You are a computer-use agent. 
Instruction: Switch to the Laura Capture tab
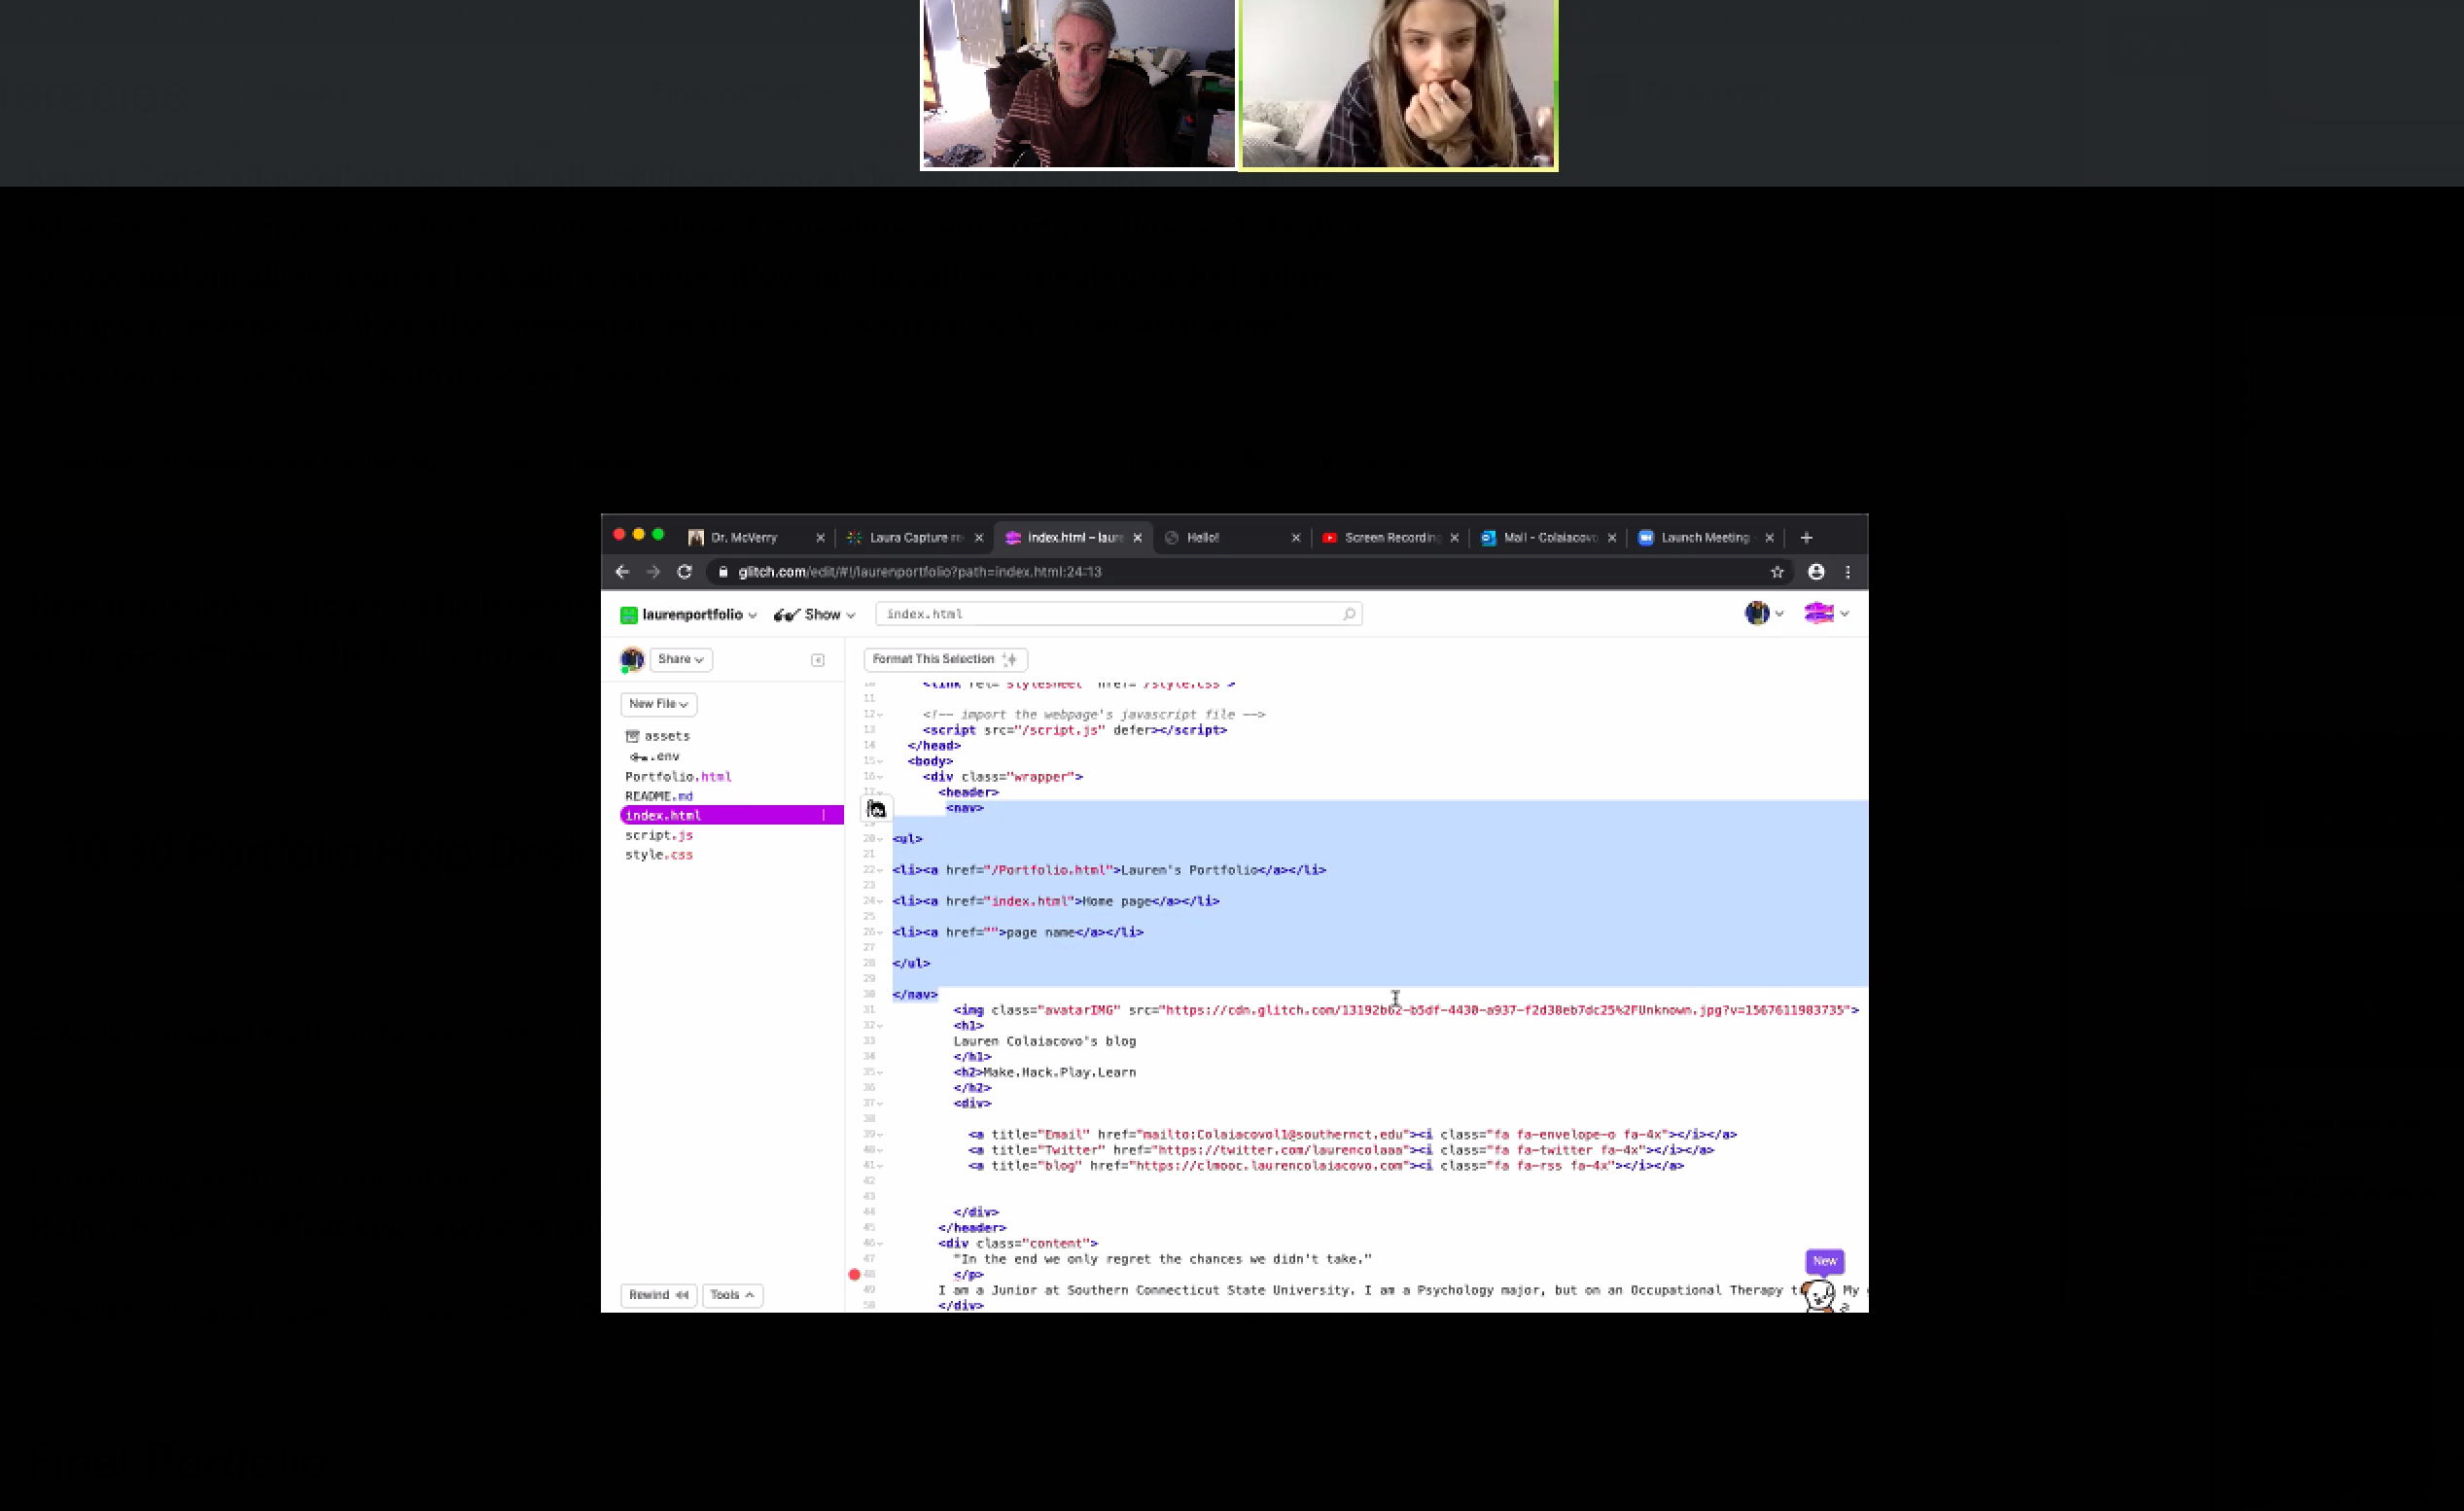click(x=907, y=538)
